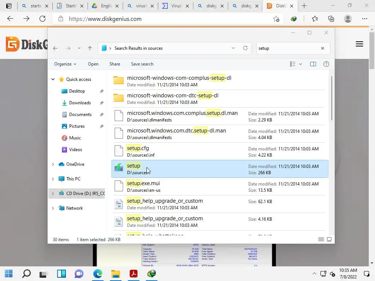Image resolution: width=375 pixels, height=281 pixels.
Task: Select Music in the navigation pane
Action: tap(75, 138)
